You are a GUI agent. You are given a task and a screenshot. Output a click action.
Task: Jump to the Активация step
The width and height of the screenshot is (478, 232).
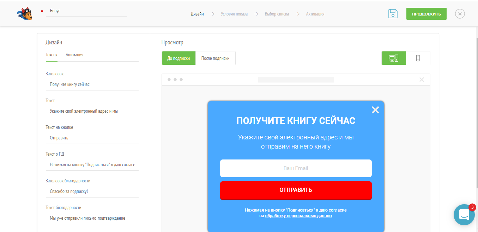315,14
